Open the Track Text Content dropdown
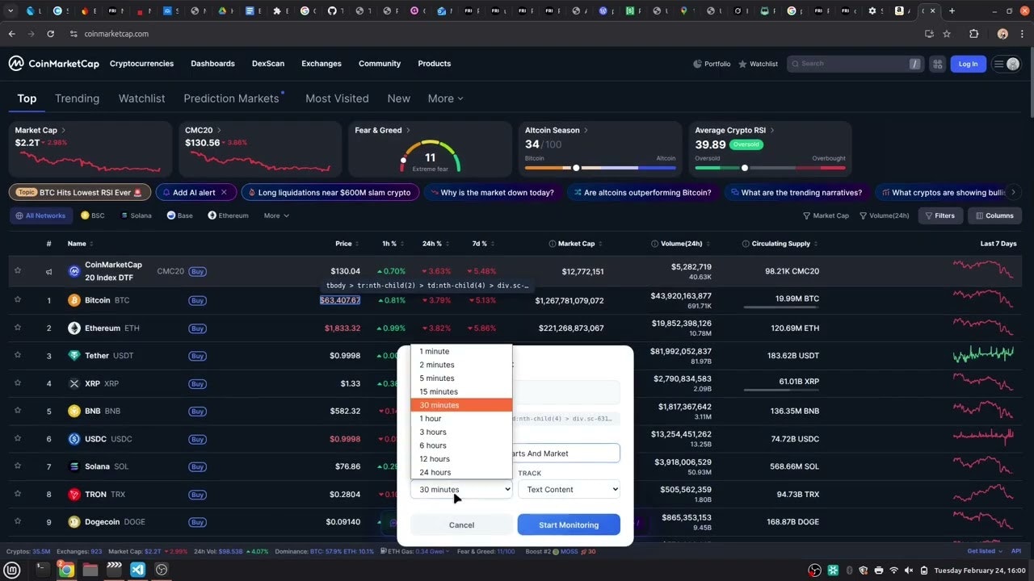Image resolution: width=1034 pixels, height=581 pixels. click(569, 489)
